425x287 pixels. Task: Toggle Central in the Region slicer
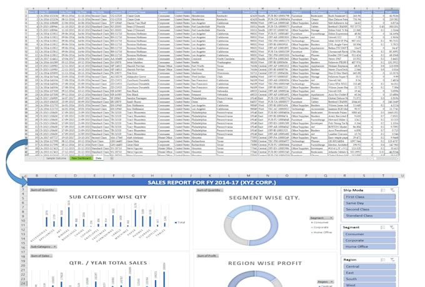(x=369, y=266)
